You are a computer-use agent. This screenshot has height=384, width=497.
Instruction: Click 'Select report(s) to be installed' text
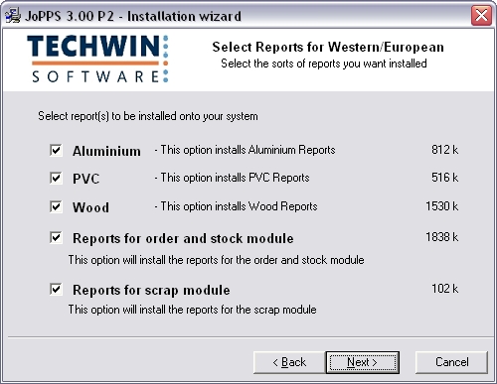click(x=148, y=116)
